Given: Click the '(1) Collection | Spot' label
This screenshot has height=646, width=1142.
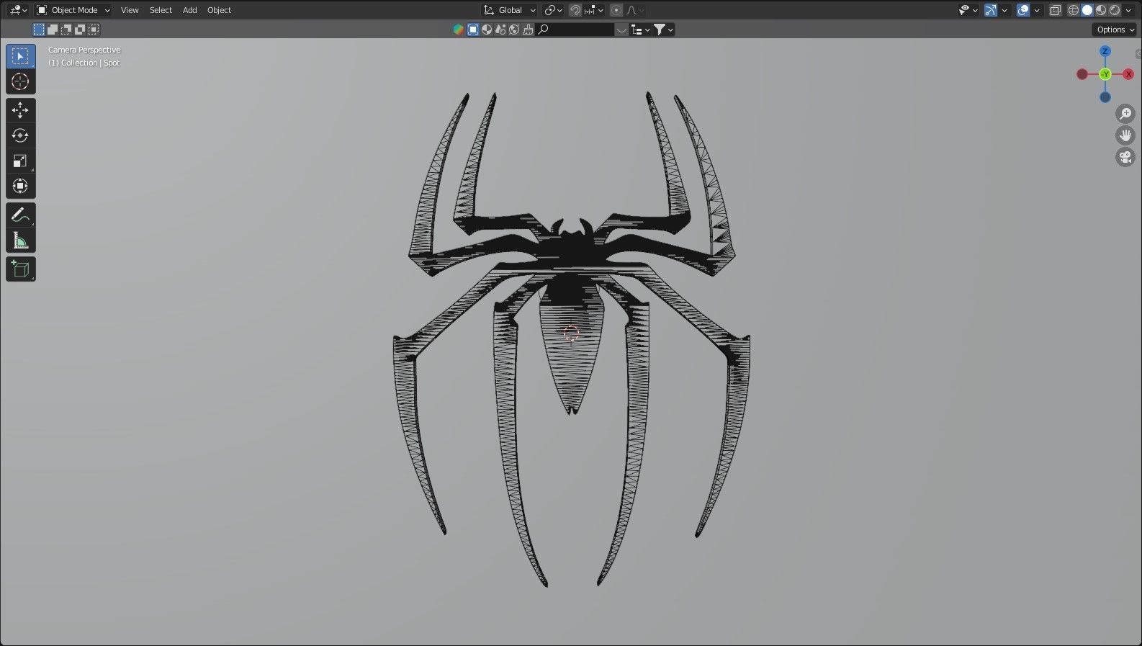Looking at the screenshot, I should pos(84,63).
